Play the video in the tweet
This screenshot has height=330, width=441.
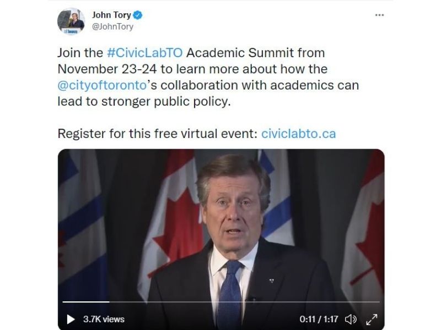pyautogui.click(x=71, y=320)
